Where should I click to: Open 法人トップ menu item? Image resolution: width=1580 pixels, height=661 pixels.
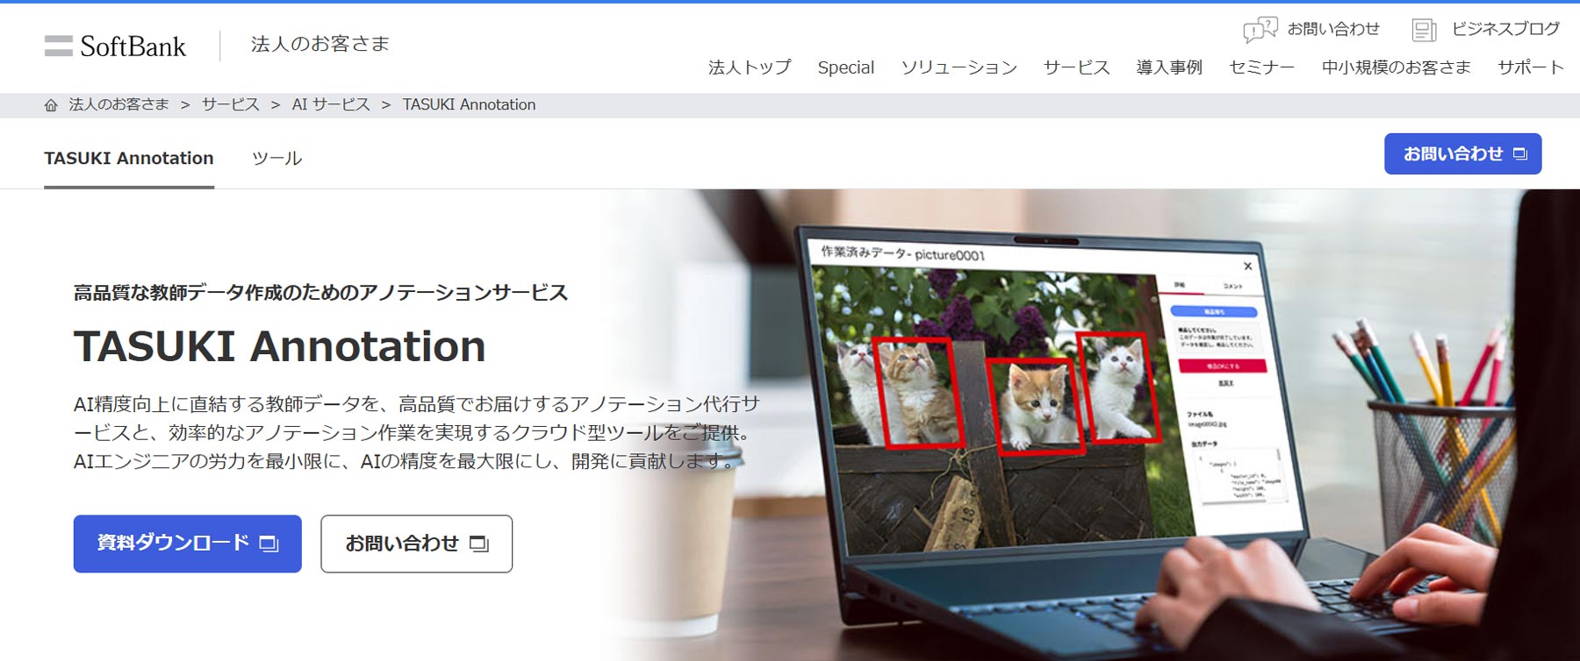[750, 68]
